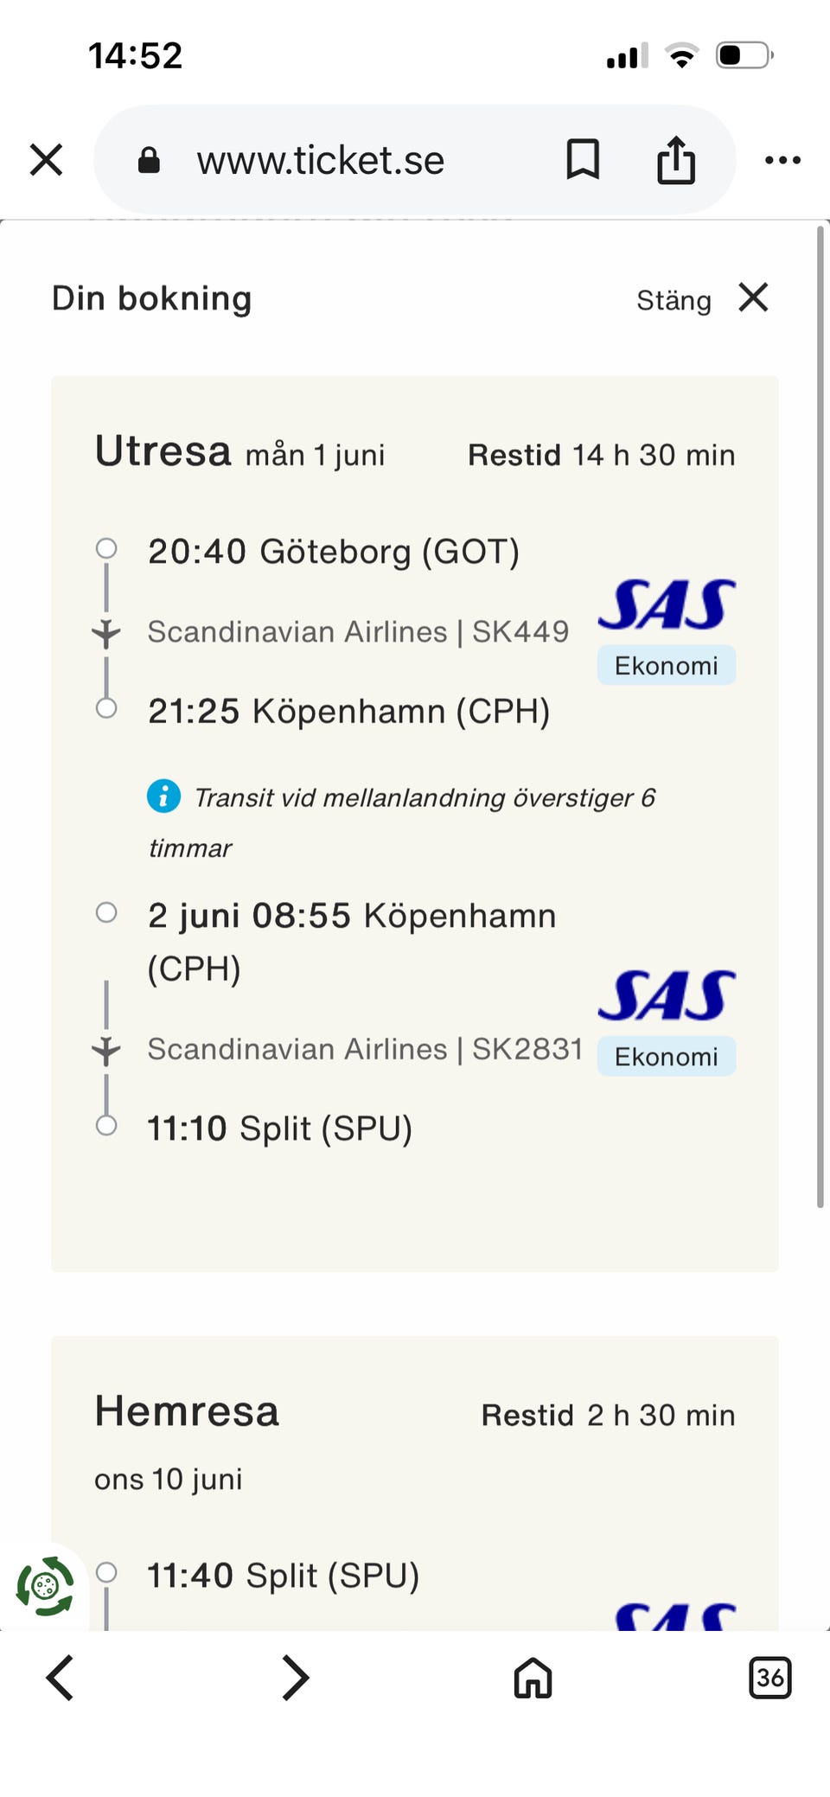Viewport: 830px width, 1797px height.
Task: Tap the Ekonomi badge for SK2831
Action: pos(666,1057)
